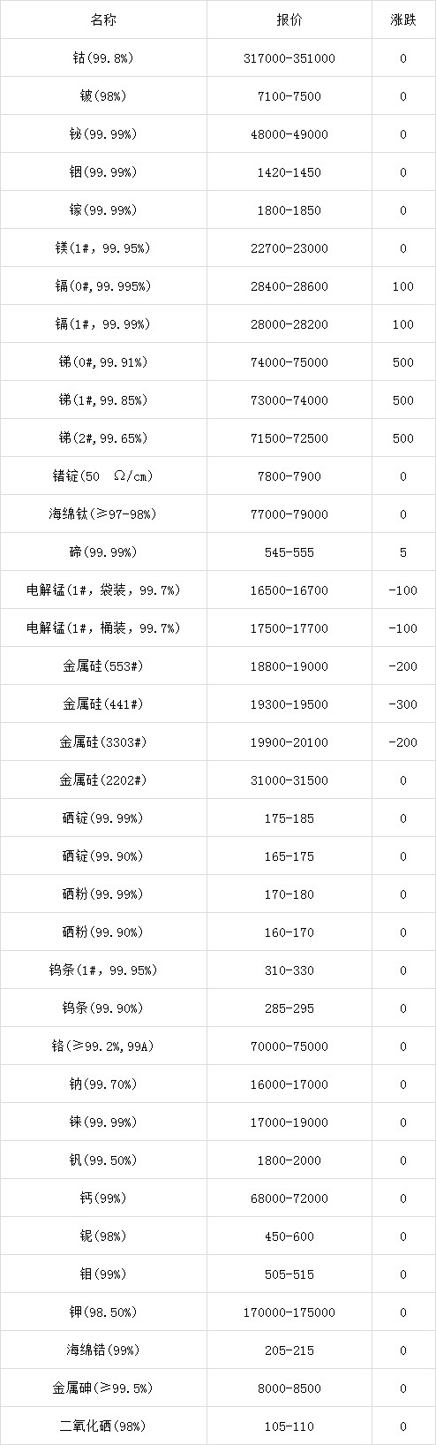Click price 175-185 for 硒锭(99.99%)

(x=289, y=818)
